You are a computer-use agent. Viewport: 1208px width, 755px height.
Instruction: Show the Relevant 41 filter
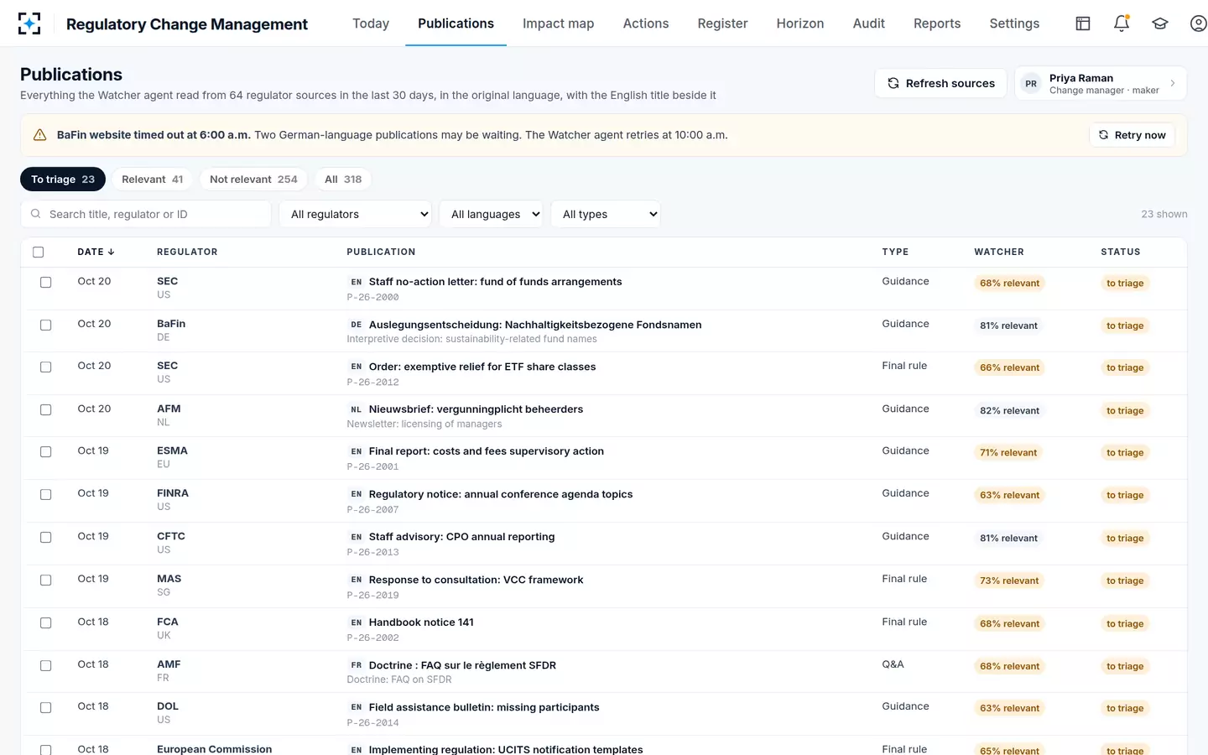click(152, 180)
